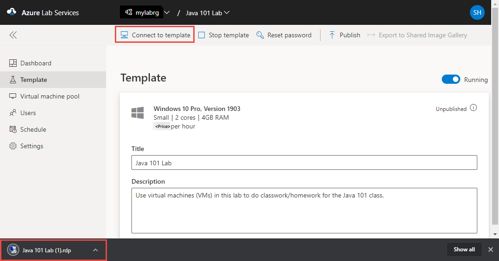499x261 pixels.
Task: Click Reset password
Action: (x=284, y=35)
